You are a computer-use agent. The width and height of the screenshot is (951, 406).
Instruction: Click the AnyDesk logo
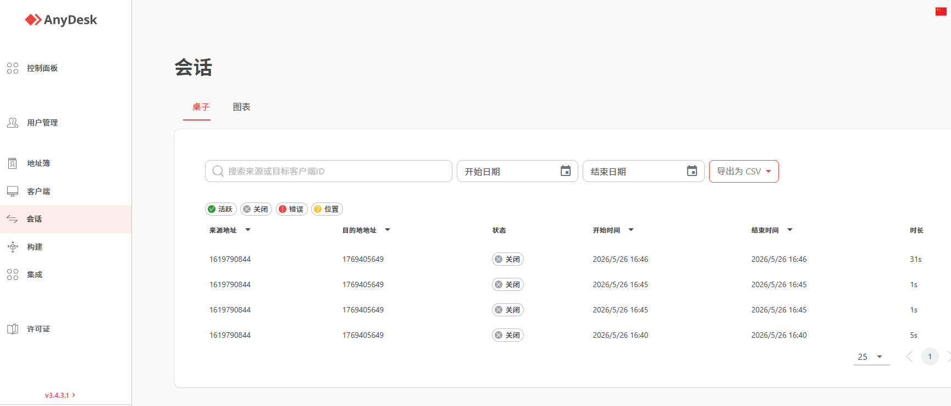click(61, 20)
